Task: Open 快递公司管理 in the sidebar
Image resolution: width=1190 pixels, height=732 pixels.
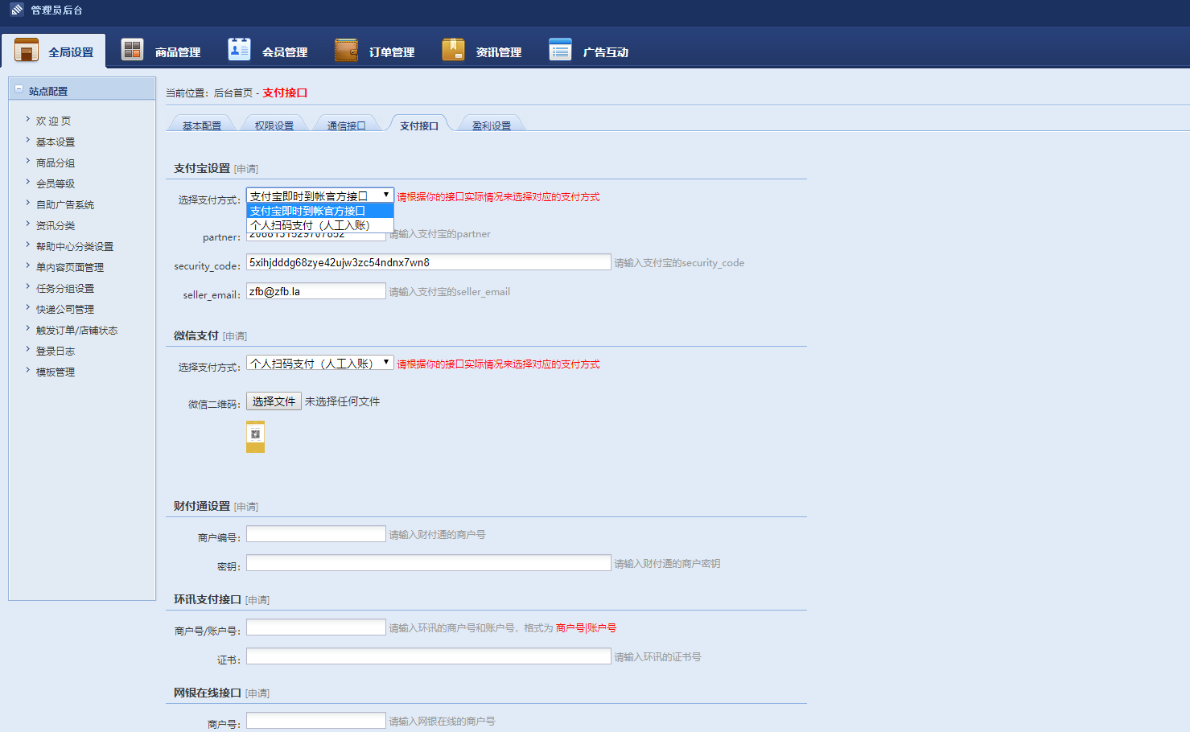Action: (65, 309)
